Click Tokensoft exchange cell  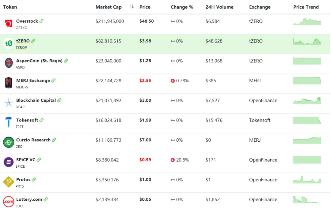tap(260, 120)
